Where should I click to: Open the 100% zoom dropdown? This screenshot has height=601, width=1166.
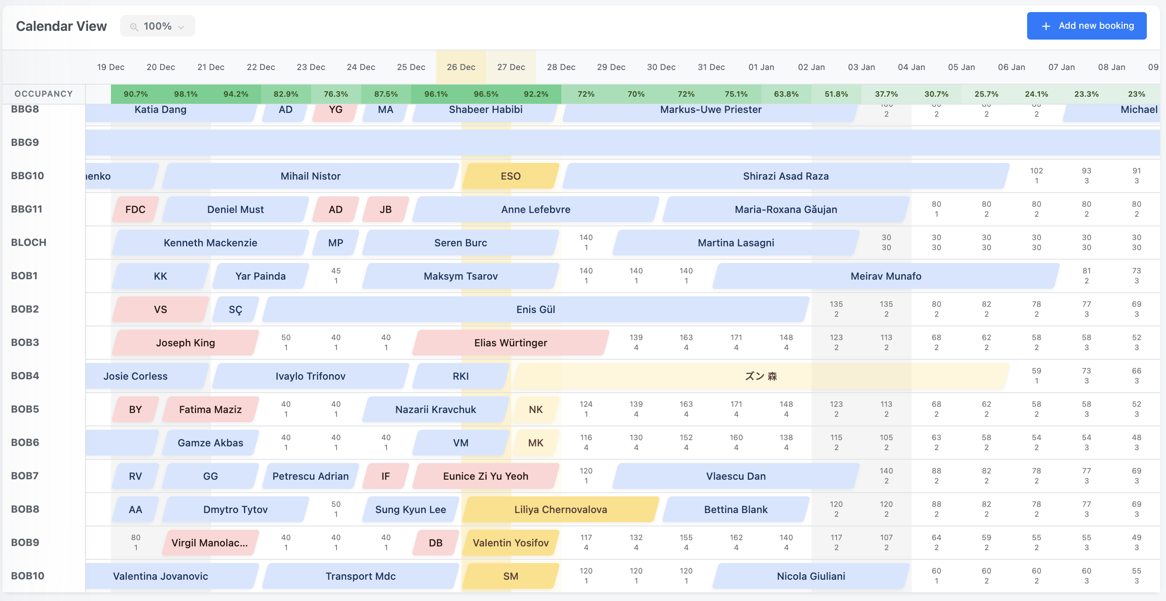(158, 26)
